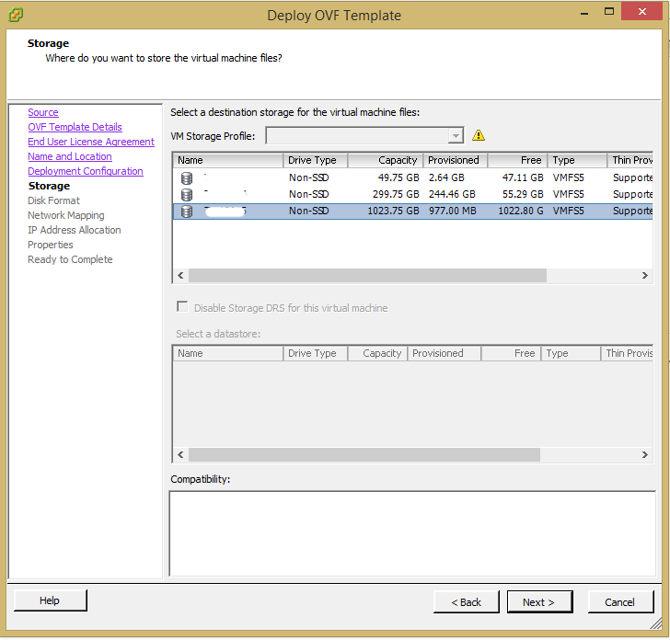Image resolution: width=670 pixels, height=640 pixels.
Task: Click the Next button
Action: 539,602
